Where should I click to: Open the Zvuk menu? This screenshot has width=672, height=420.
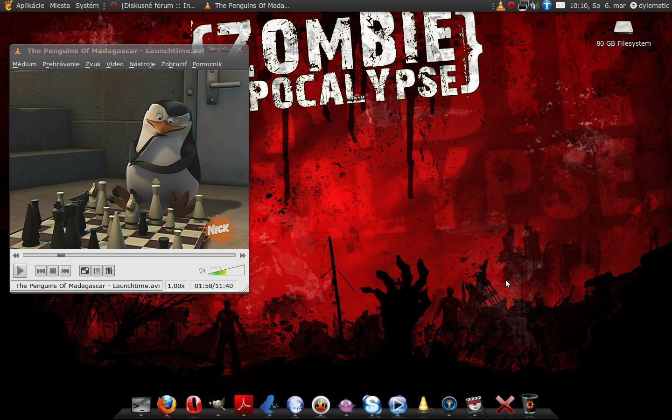(93, 64)
